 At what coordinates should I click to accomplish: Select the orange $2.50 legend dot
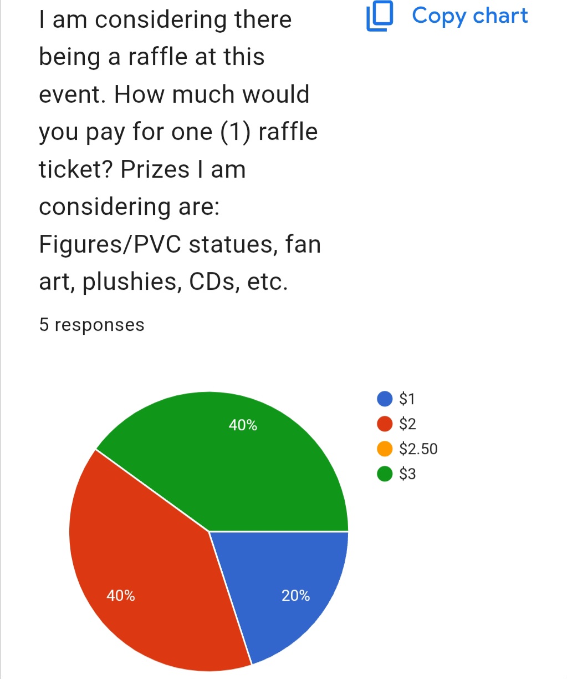[x=385, y=449]
